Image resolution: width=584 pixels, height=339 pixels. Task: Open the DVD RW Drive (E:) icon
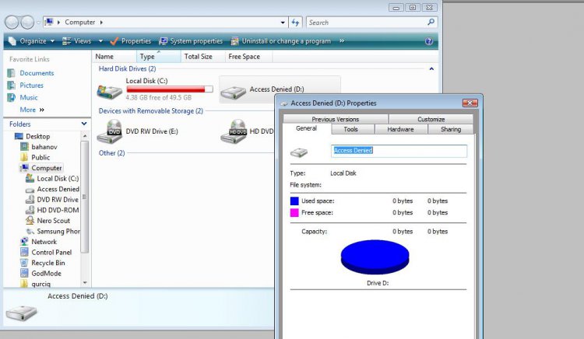109,131
